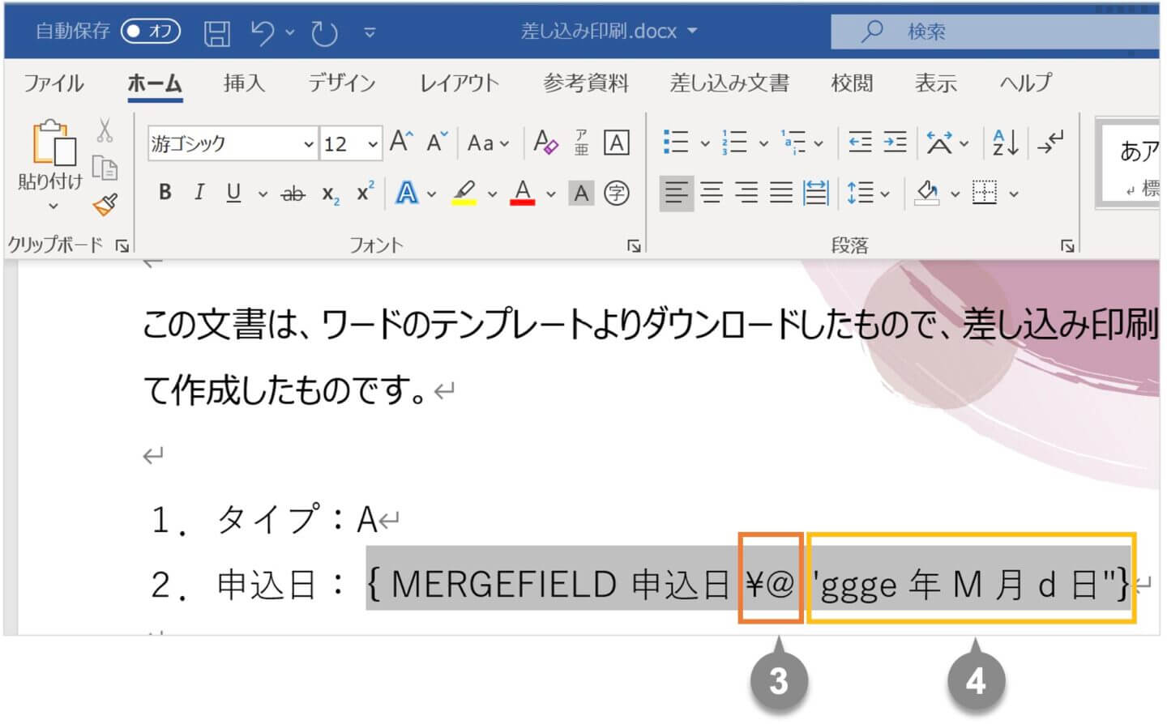Image resolution: width=1167 pixels, height=724 pixels.
Task: Click the Save floppy disk icon
Action: [x=216, y=32]
